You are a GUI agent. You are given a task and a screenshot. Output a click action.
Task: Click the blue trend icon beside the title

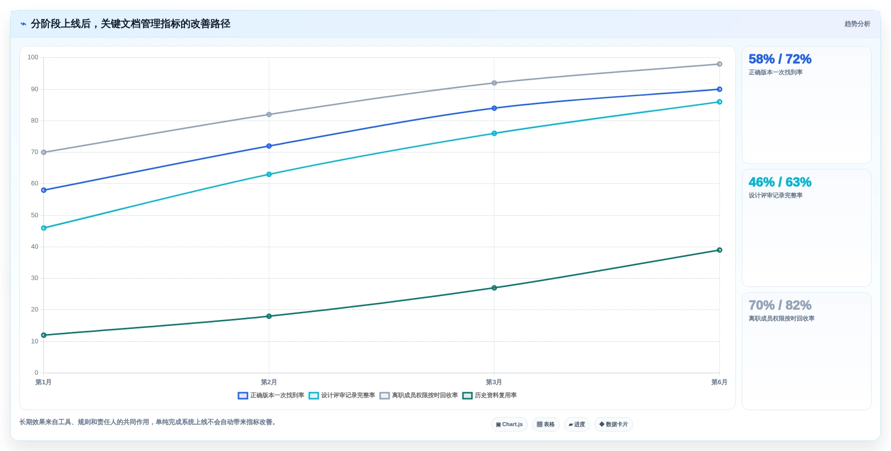23,24
